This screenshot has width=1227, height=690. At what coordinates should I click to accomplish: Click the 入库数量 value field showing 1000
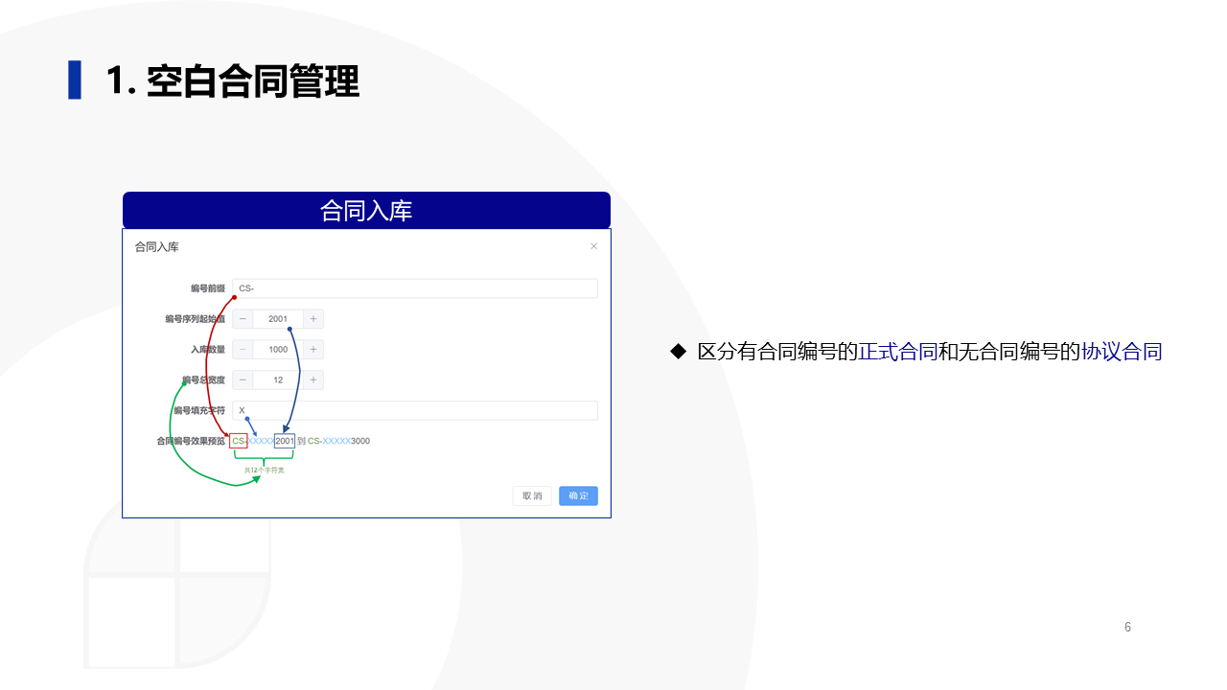(278, 350)
